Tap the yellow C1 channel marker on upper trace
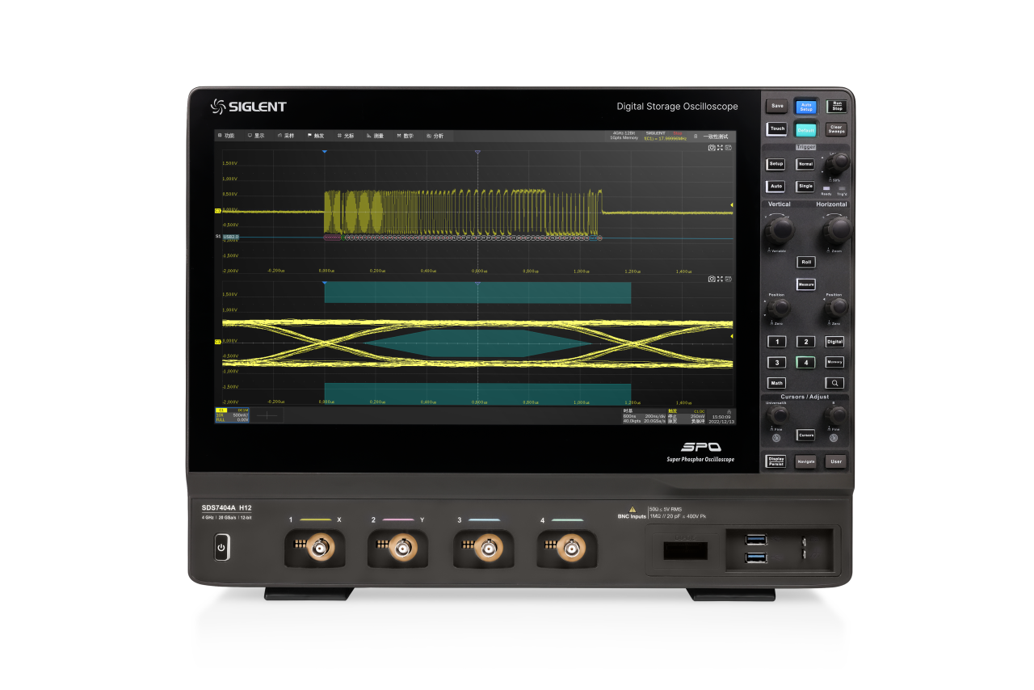Viewport: 1034px width, 690px height. (x=218, y=211)
